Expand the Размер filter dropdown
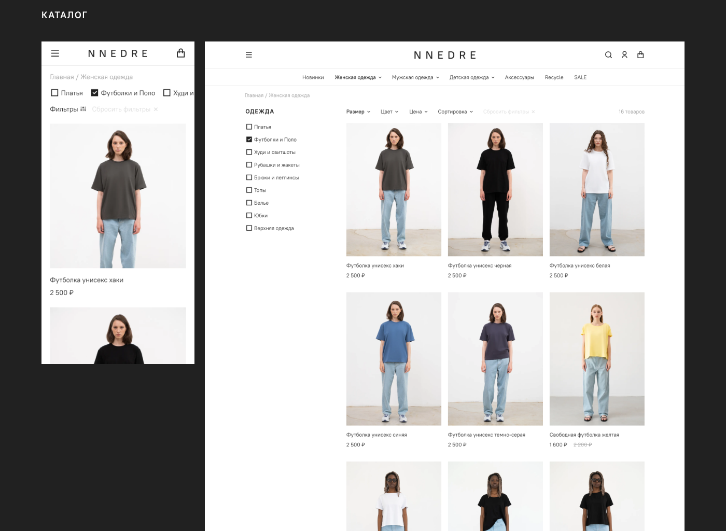Screen dimensions: 726x531 tap(358, 112)
